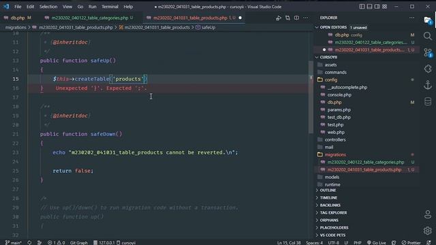Click the Open Changes compare icon
Viewport: 436px width, 245px height.
[287, 18]
